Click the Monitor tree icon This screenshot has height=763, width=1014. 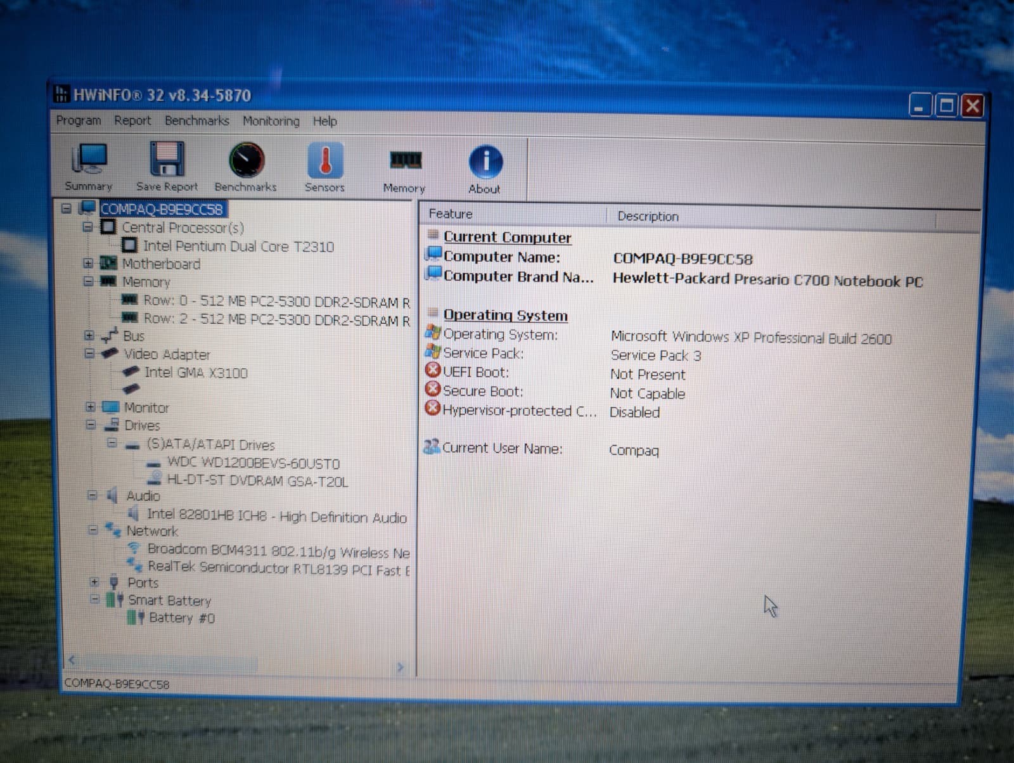click(x=110, y=407)
